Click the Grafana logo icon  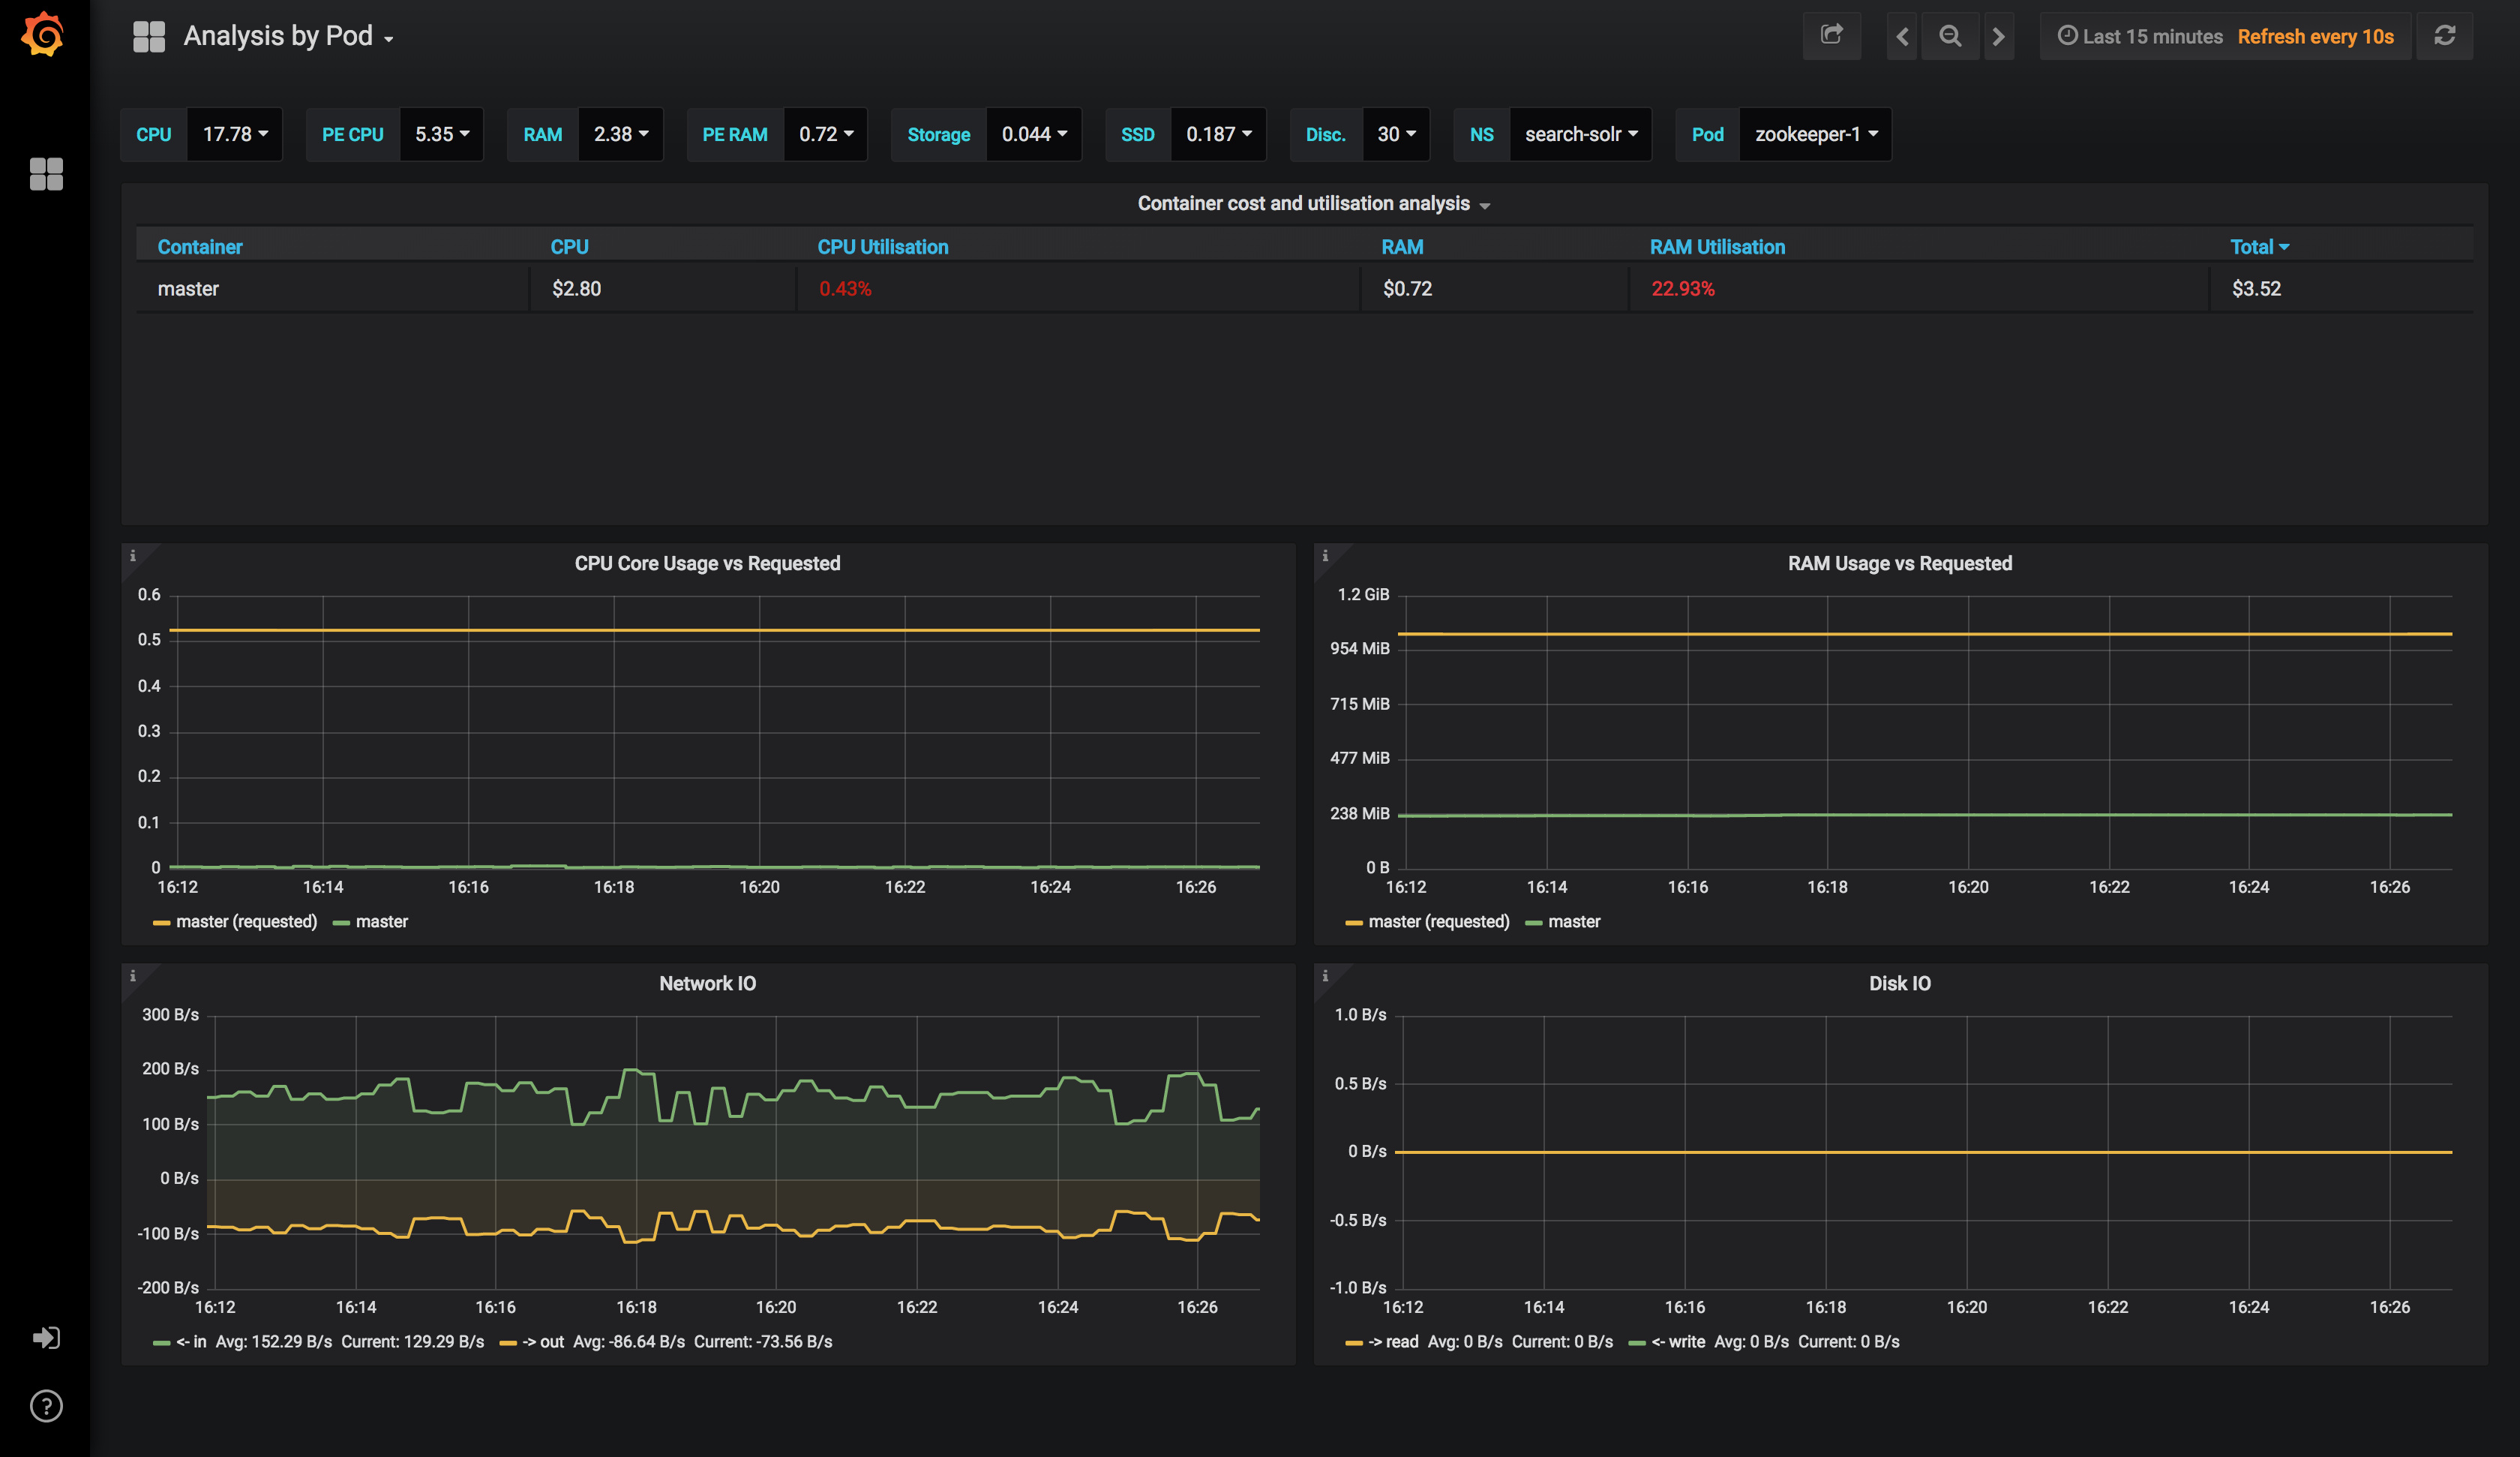pyautogui.click(x=43, y=35)
